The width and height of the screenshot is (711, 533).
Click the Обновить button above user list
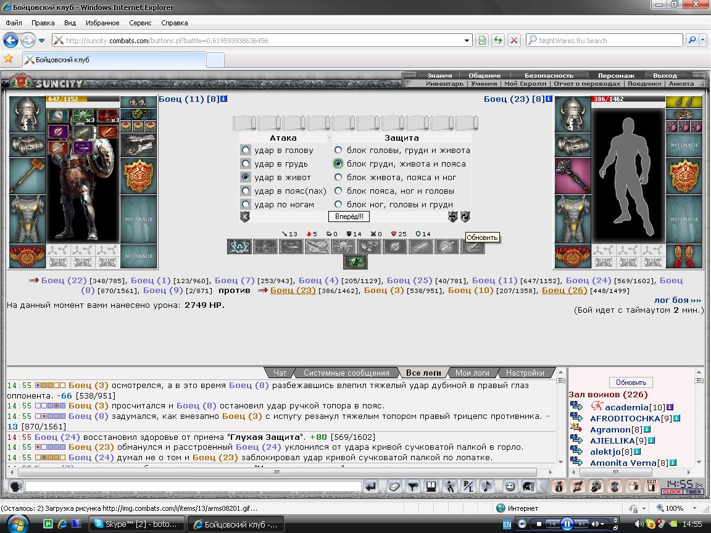tap(631, 382)
